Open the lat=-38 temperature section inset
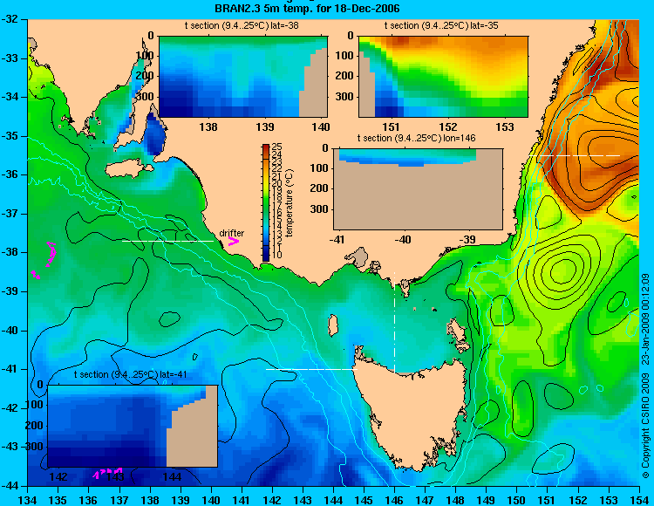654x506 pixels. click(243, 77)
